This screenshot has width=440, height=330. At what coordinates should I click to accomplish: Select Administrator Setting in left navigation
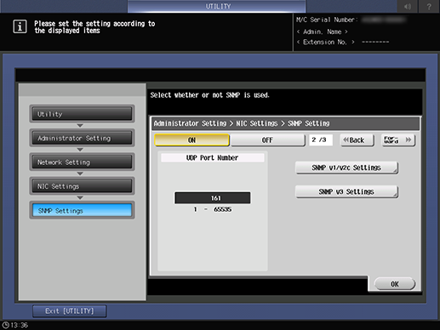coord(82,138)
